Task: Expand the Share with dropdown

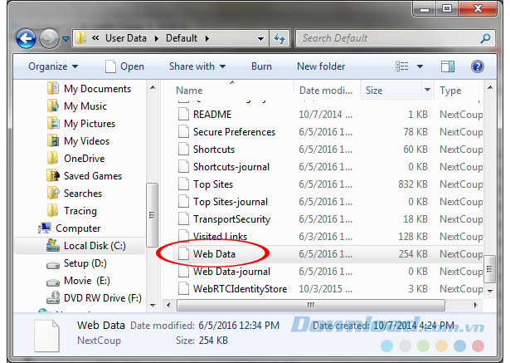Action: pos(197,66)
